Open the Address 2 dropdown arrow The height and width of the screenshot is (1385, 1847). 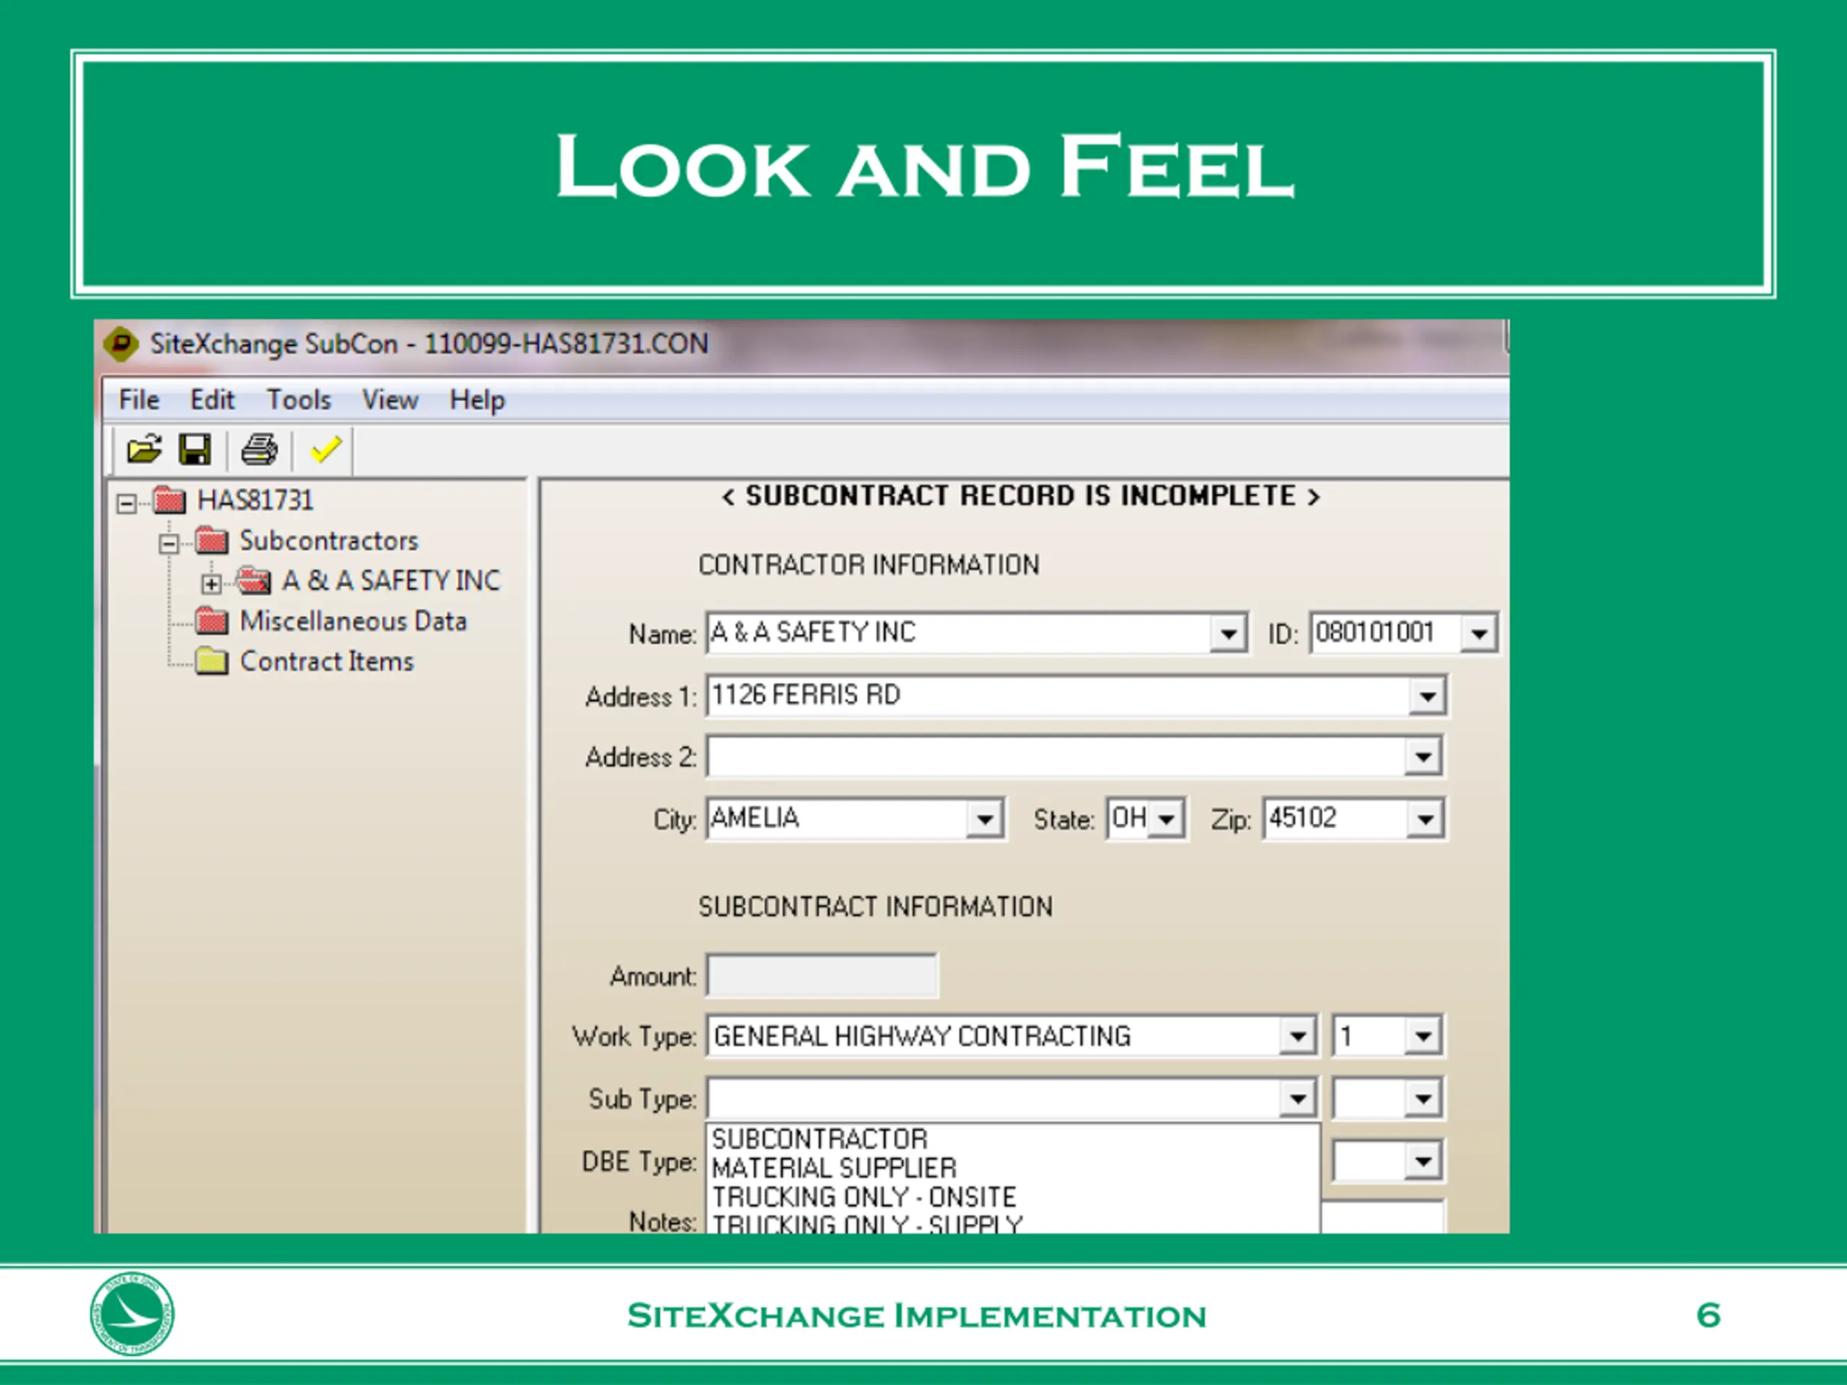(1422, 757)
